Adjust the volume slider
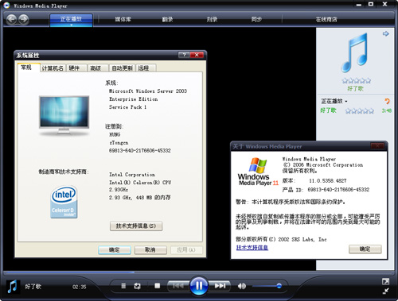398x301 pixels. click(267, 286)
